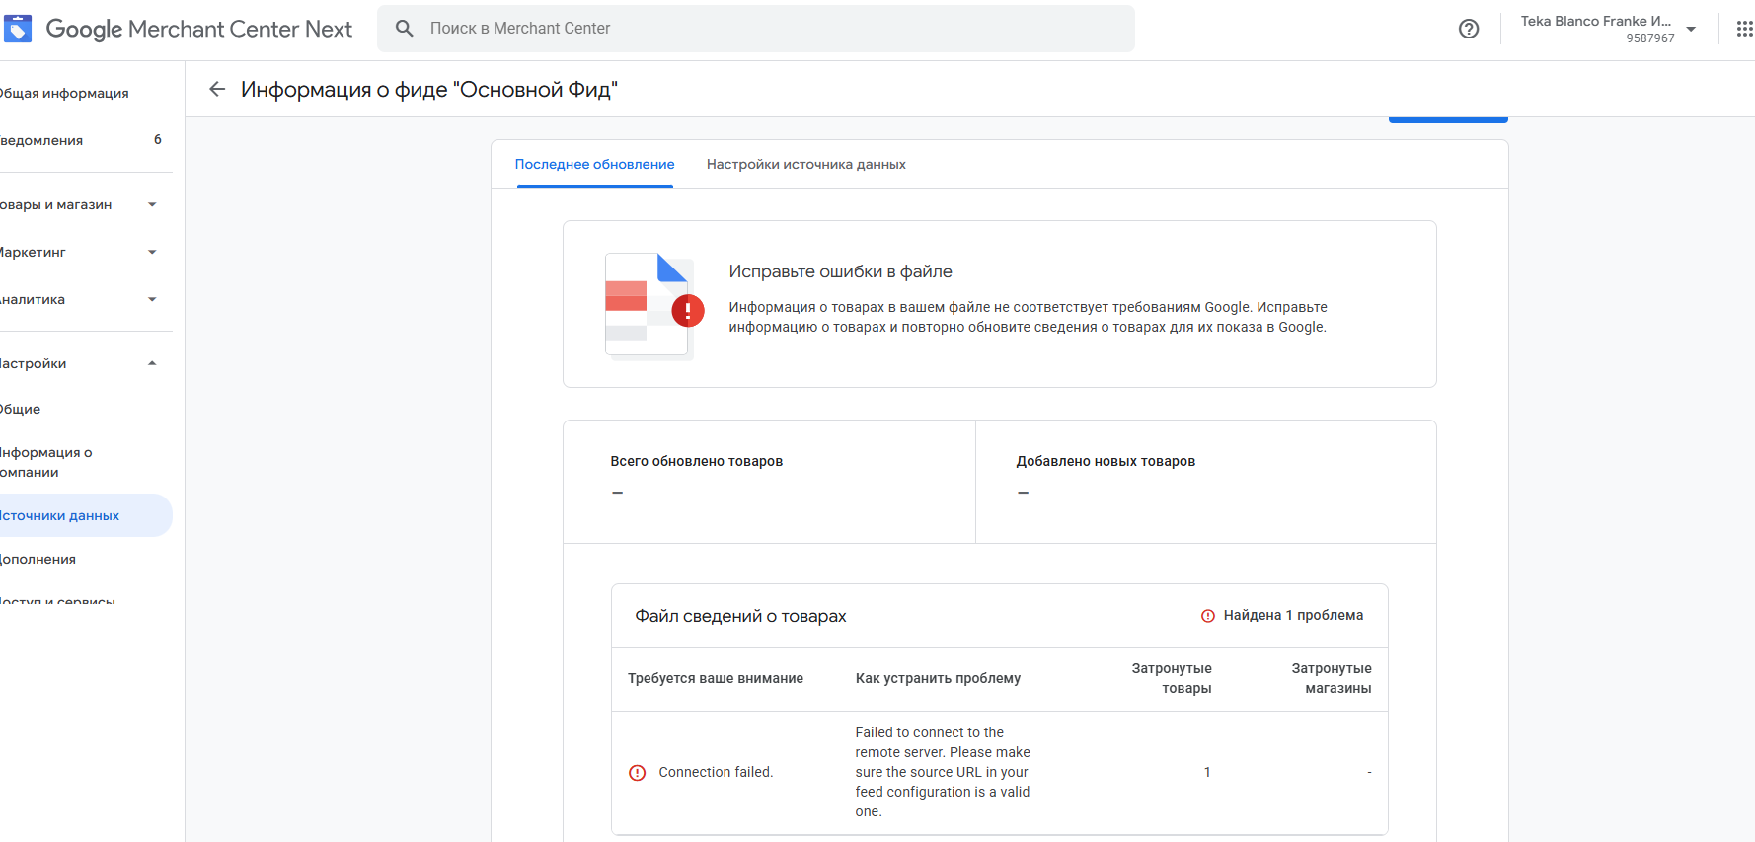This screenshot has width=1755, height=842.
Task: Click the Google Merchant Center logo icon
Action: [x=18, y=29]
